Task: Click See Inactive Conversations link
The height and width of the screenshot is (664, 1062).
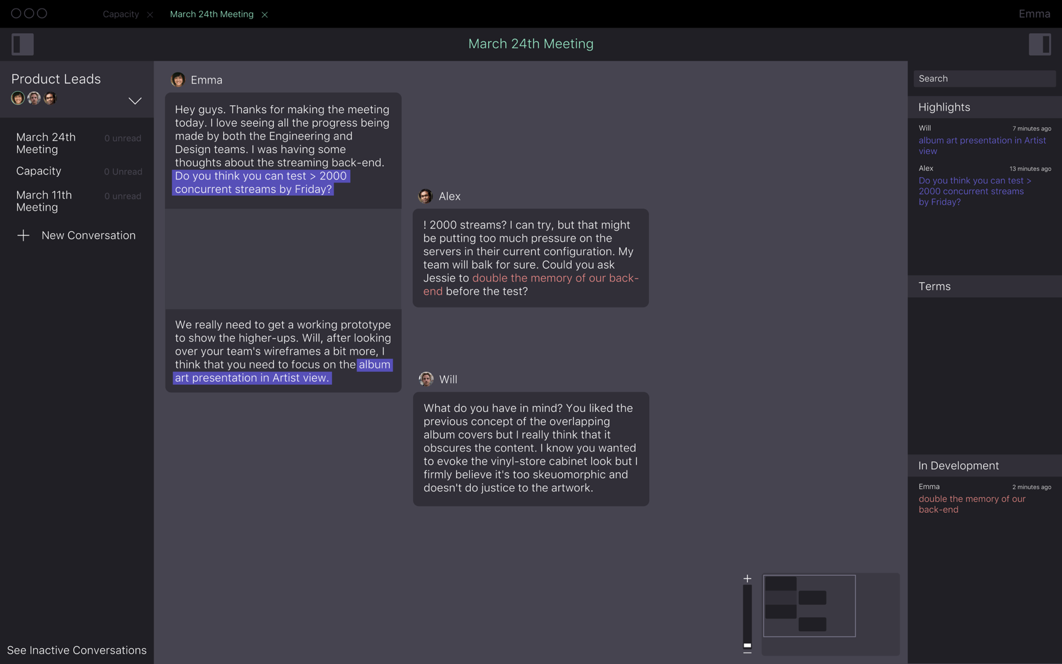Action: [x=77, y=650]
